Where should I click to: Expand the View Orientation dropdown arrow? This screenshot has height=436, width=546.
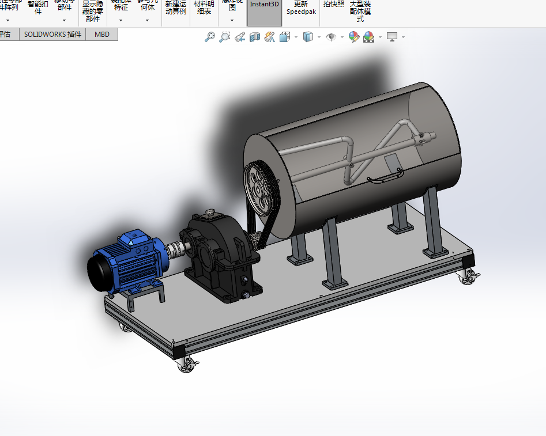click(x=296, y=37)
